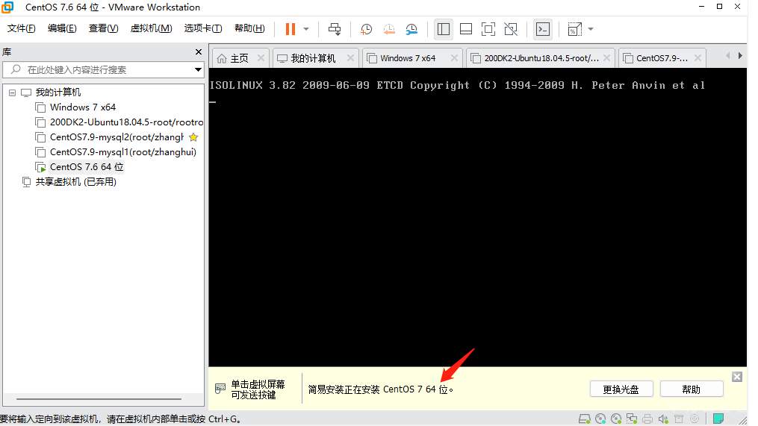Click the sound card status icon

(663, 419)
